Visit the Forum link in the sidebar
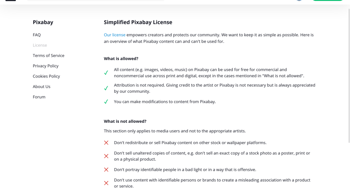Screen dimensions: 350x196 click(x=39, y=97)
